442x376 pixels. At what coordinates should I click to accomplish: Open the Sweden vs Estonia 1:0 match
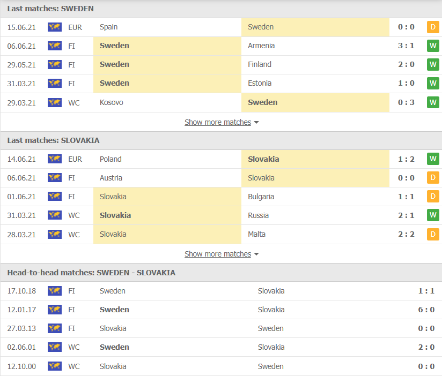tap(221, 84)
